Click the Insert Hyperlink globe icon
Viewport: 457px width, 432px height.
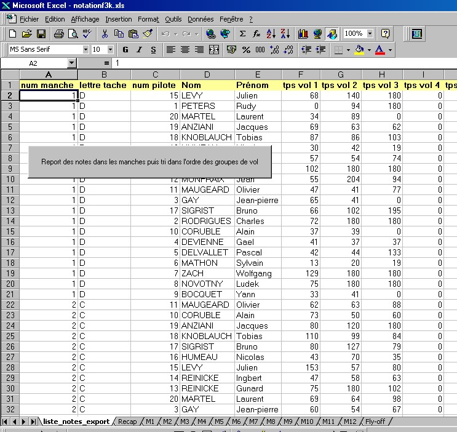click(211, 34)
